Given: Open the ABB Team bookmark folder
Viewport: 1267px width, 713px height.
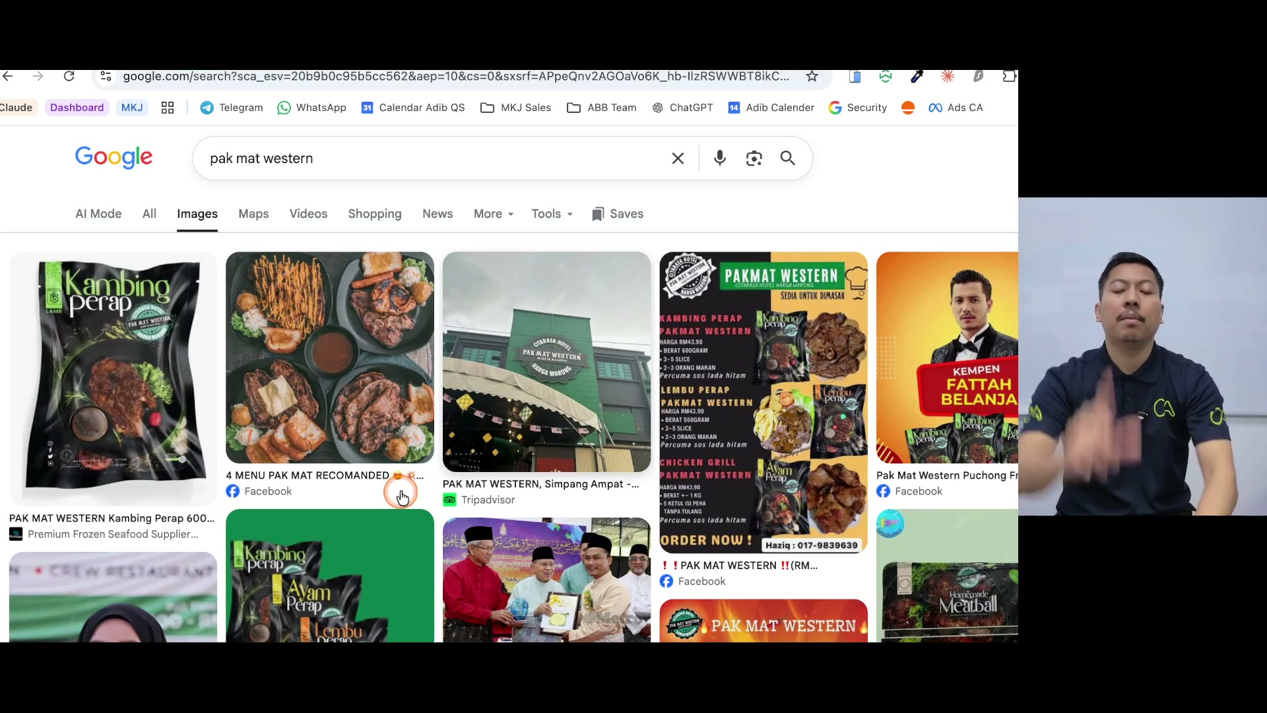Looking at the screenshot, I should click(602, 108).
